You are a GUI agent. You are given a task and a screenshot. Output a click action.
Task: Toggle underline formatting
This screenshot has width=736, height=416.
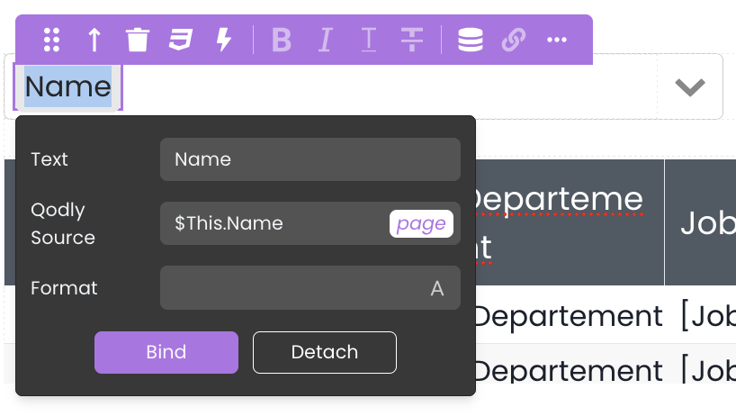(x=369, y=40)
